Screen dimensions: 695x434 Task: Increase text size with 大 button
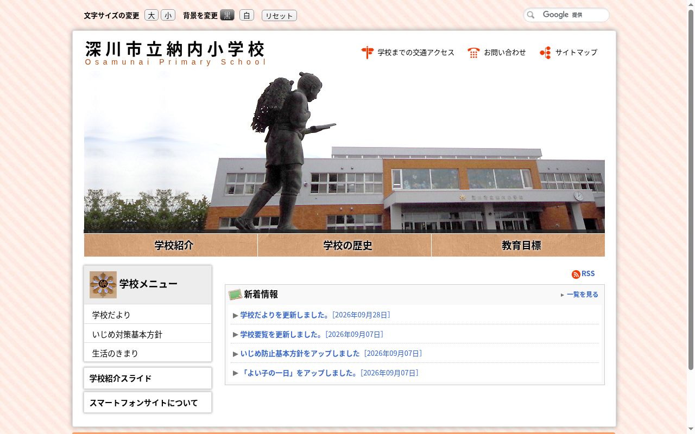tap(151, 15)
